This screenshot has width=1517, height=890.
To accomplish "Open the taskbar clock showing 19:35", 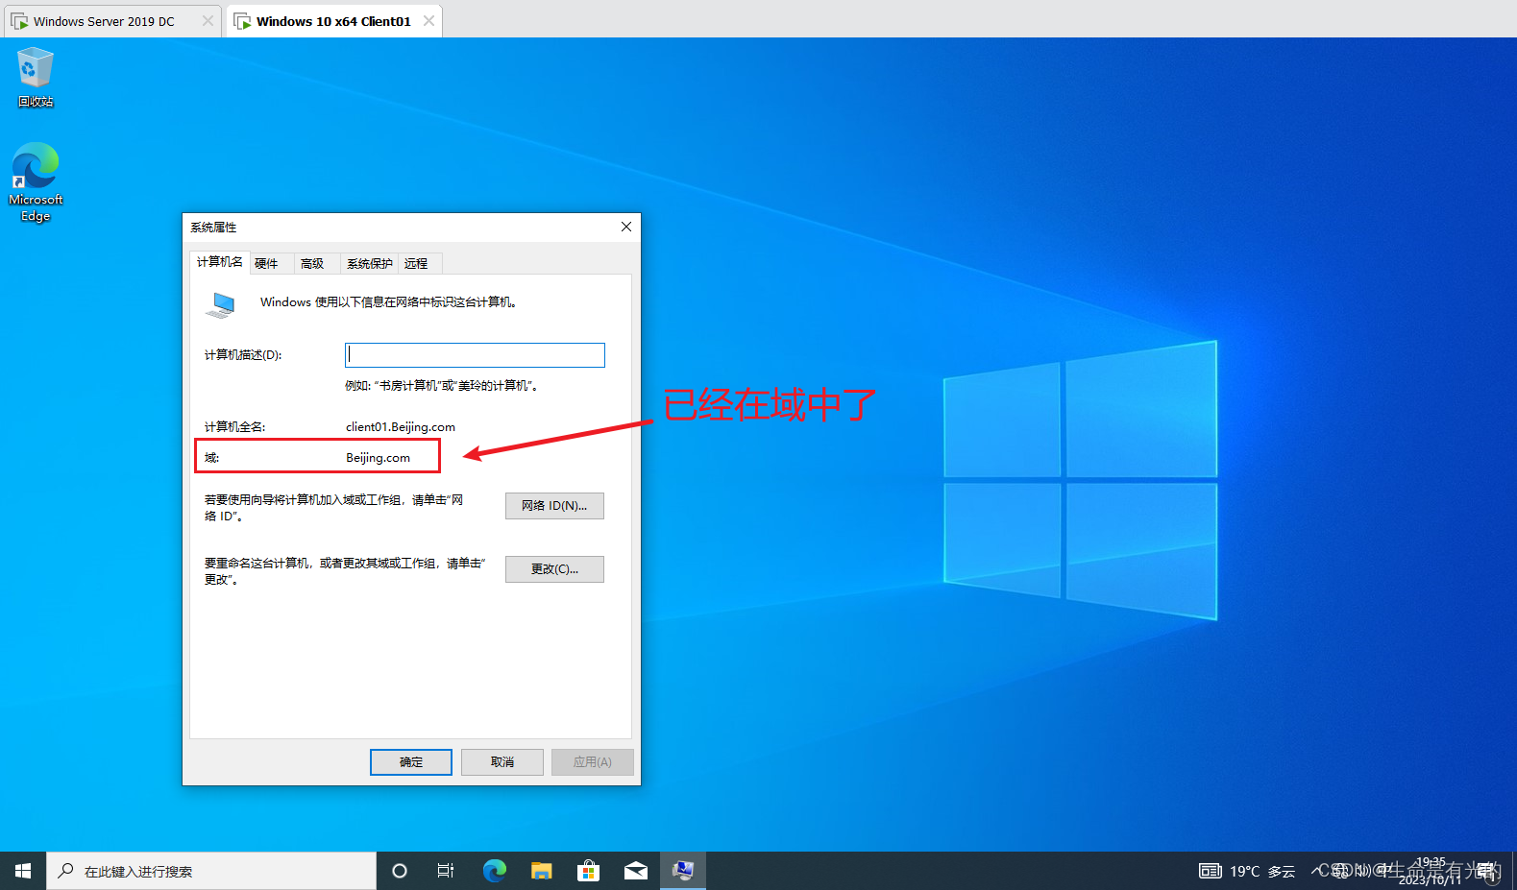I will 1430,871.
